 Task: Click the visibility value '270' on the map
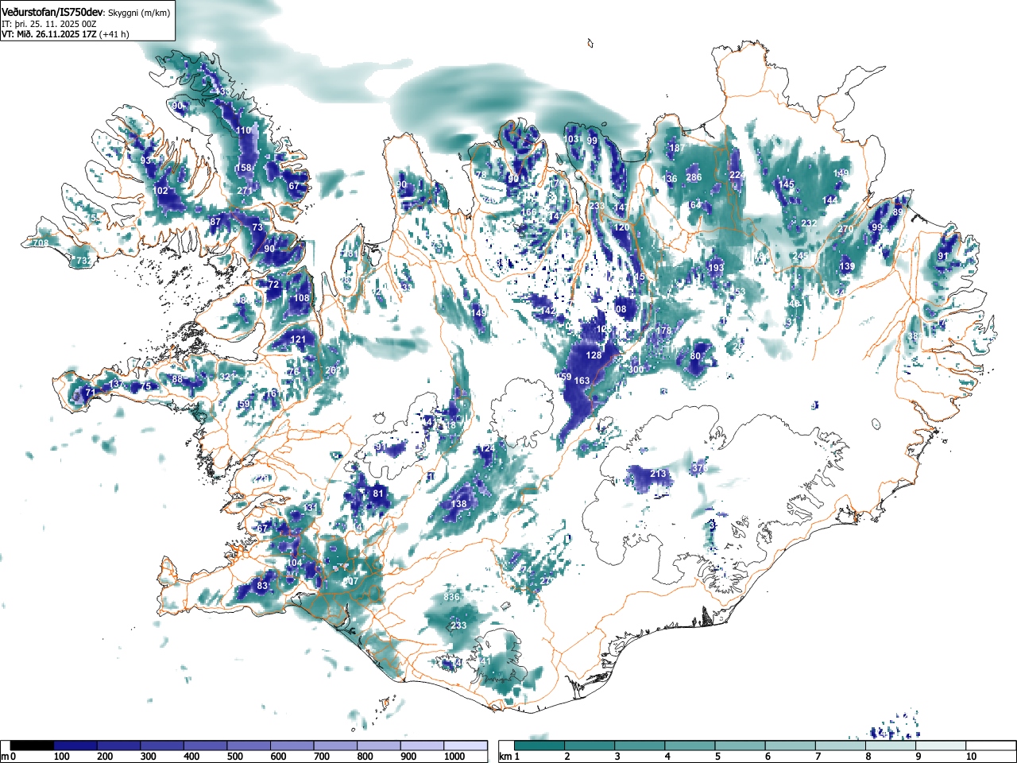click(x=845, y=229)
